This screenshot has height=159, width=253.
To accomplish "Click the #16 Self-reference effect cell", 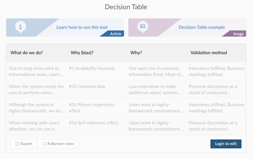I will tap(94, 123).
